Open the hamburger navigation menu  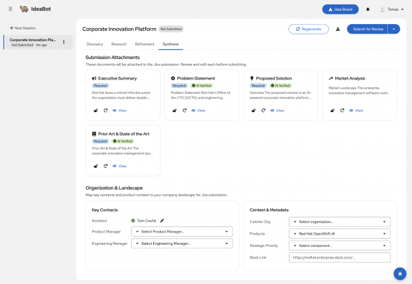[x=10, y=9]
